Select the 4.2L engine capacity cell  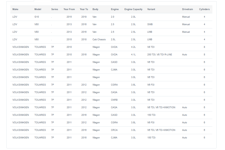point(133,47)
